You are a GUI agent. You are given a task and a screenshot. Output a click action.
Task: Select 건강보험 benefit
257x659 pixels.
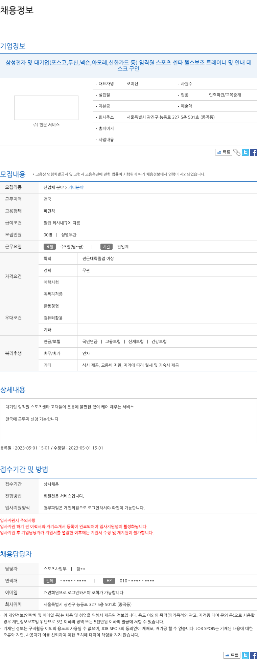159,342
